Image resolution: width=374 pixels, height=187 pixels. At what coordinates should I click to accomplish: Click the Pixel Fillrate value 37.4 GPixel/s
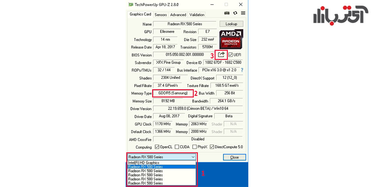click(x=167, y=85)
